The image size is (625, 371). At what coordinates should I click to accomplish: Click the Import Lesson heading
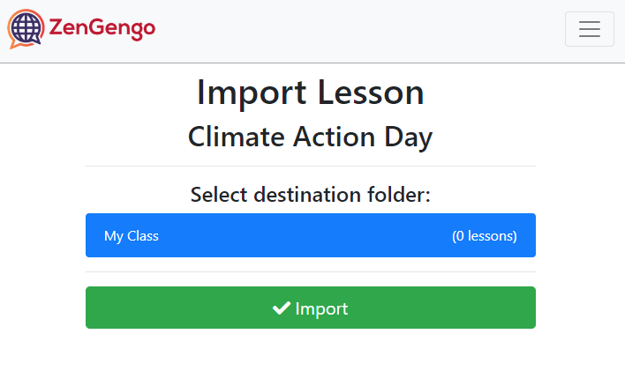pos(311,93)
